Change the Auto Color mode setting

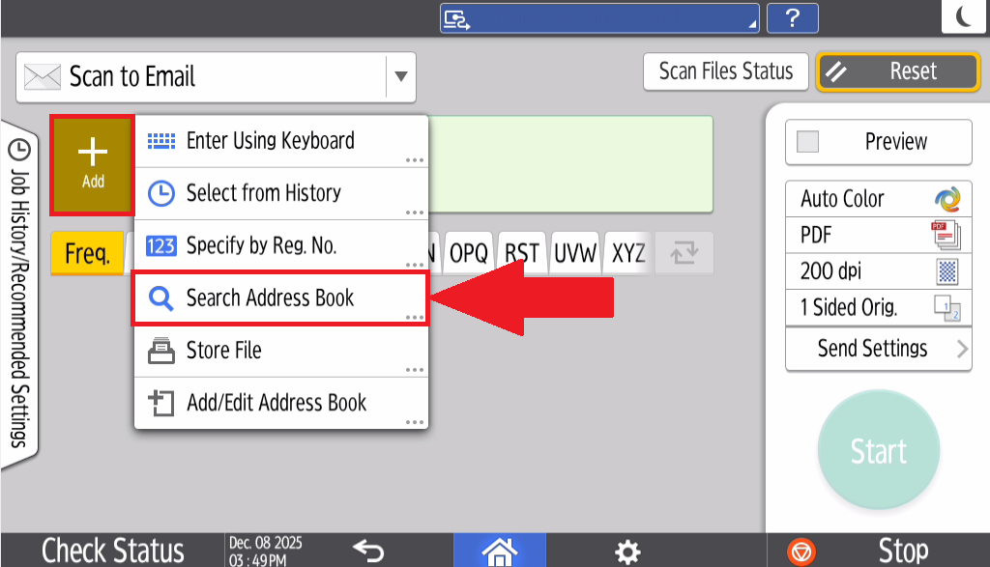point(878,199)
